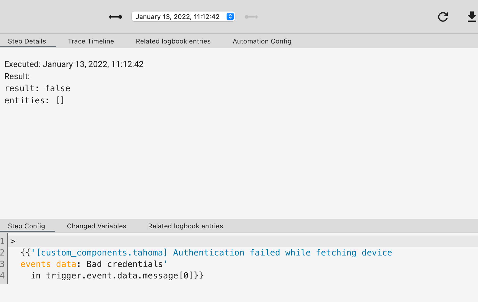Go to previous trace arrow icon

pos(115,17)
